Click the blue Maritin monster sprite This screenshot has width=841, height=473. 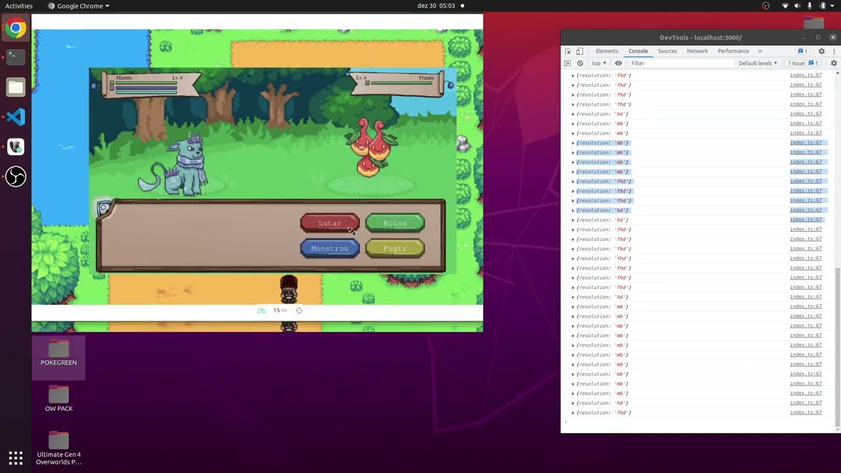click(x=174, y=166)
